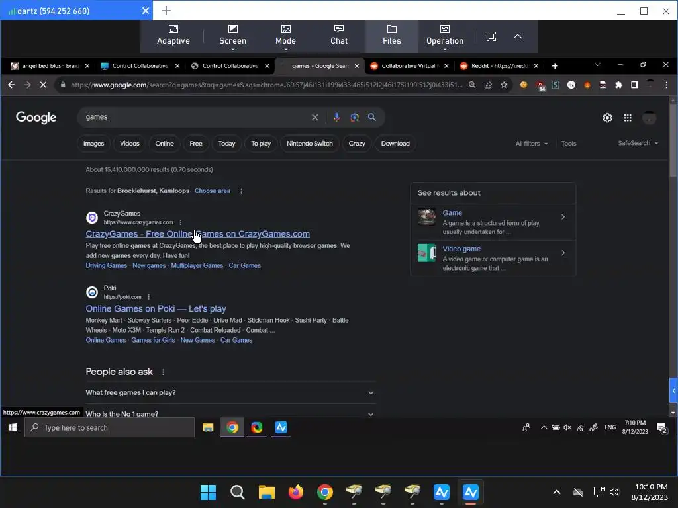Bookmark this page with star
678x508 pixels.
504,85
